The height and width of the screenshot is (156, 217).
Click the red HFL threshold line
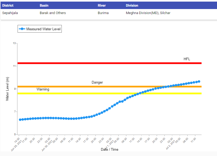point(109,63)
